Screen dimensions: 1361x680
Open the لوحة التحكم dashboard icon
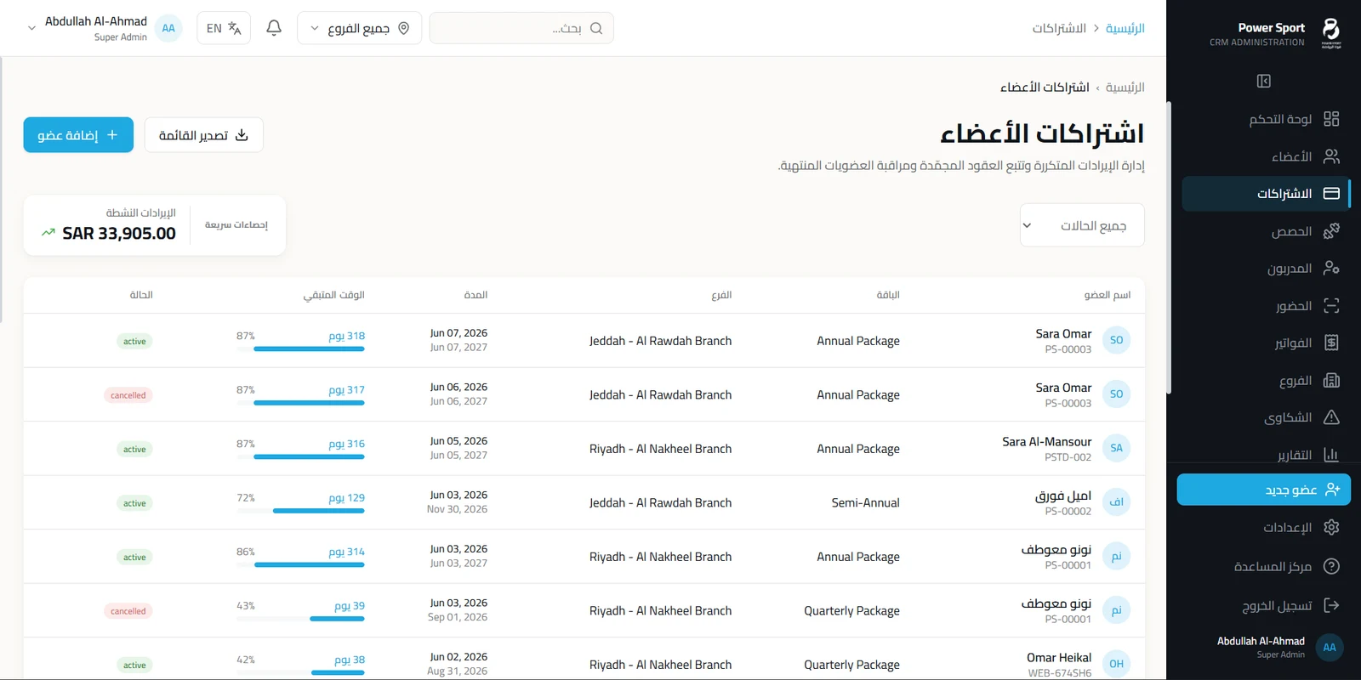pyautogui.click(x=1331, y=119)
